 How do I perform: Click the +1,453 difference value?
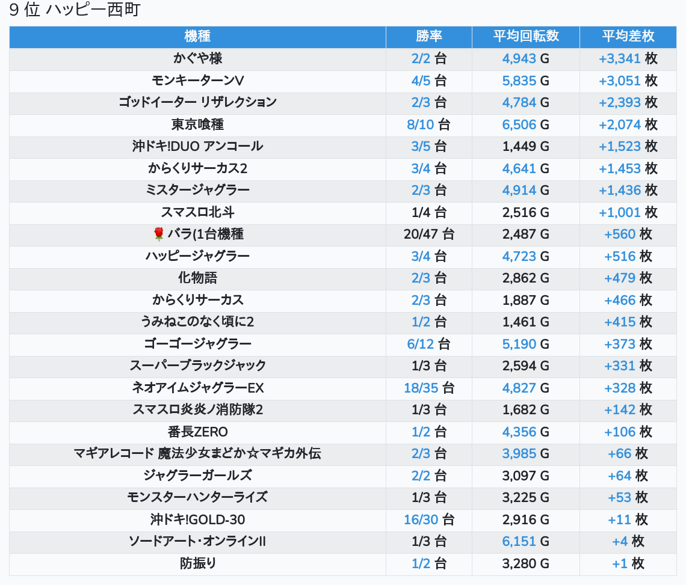click(619, 168)
